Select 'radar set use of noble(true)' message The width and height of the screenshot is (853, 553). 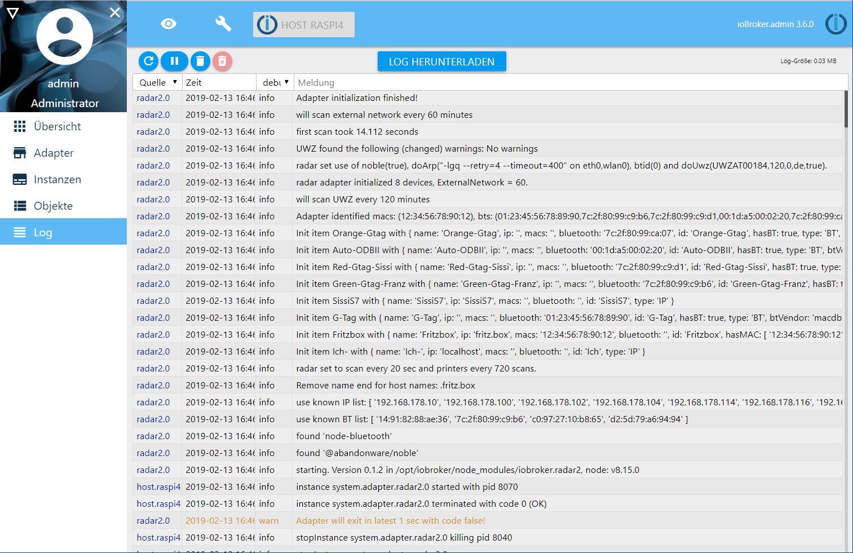click(x=562, y=166)
